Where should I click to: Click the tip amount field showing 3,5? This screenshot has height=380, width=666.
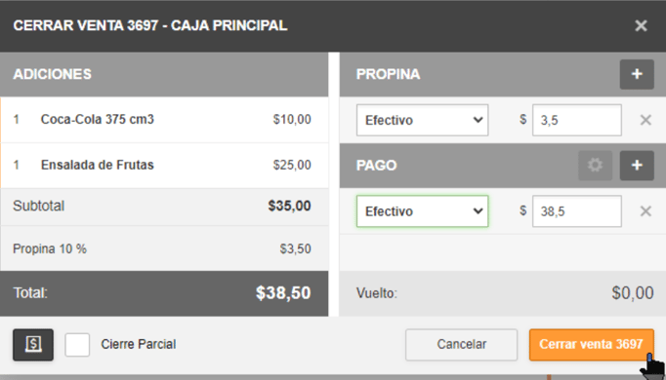577,120
